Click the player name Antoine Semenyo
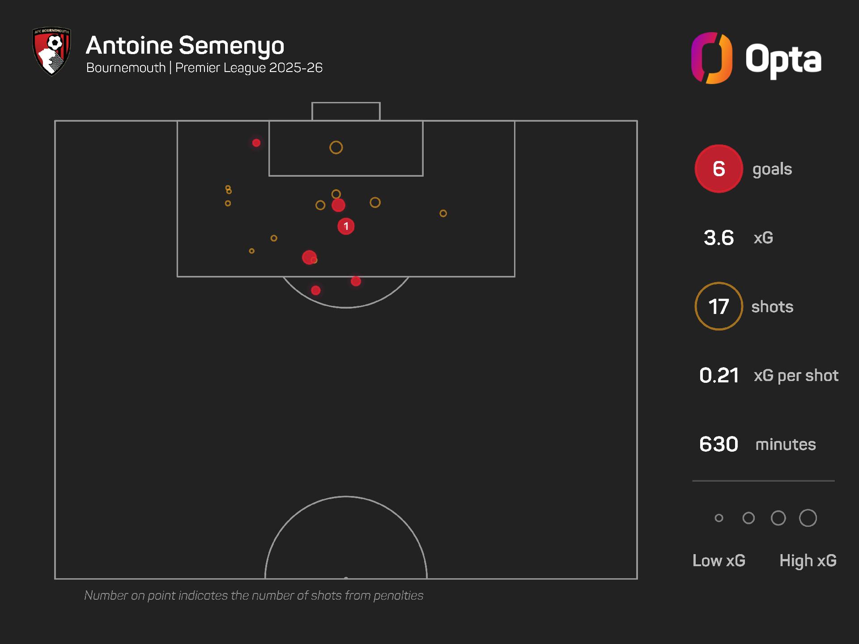859x644 pixels. 185,46
